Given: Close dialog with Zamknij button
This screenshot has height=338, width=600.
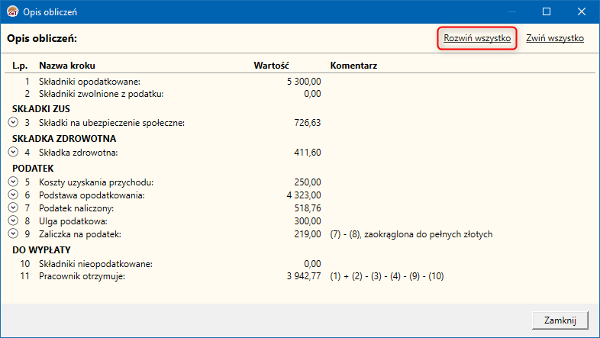Looking at the screenshot, I should 560,320.
